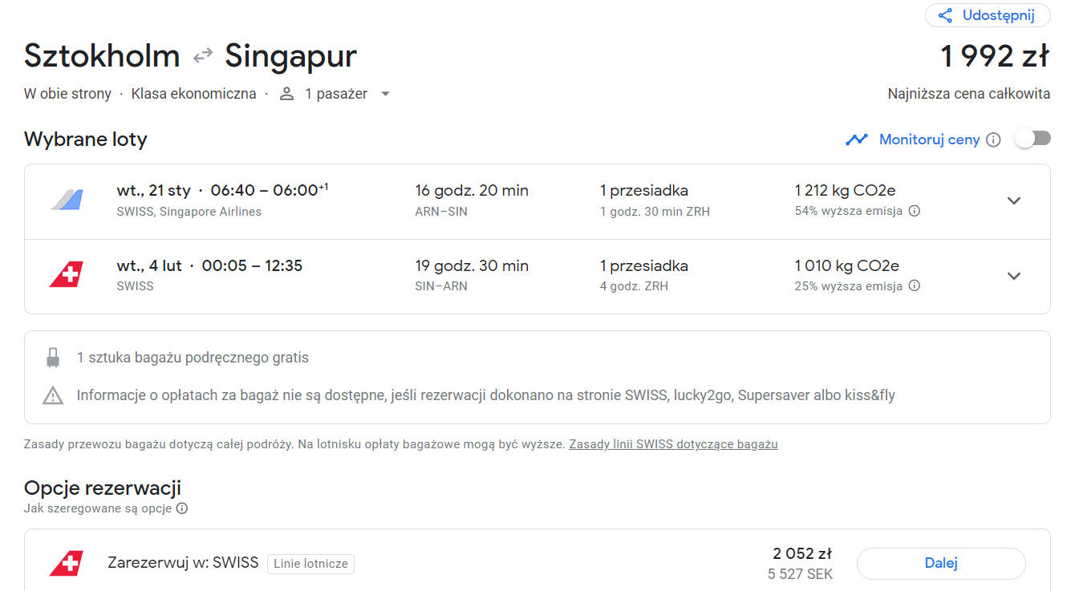This screenshot has width=1075, height=591.
Task: Click the SWISS logo on return flight
Action: pyautogui.click(x=67, y=275)
